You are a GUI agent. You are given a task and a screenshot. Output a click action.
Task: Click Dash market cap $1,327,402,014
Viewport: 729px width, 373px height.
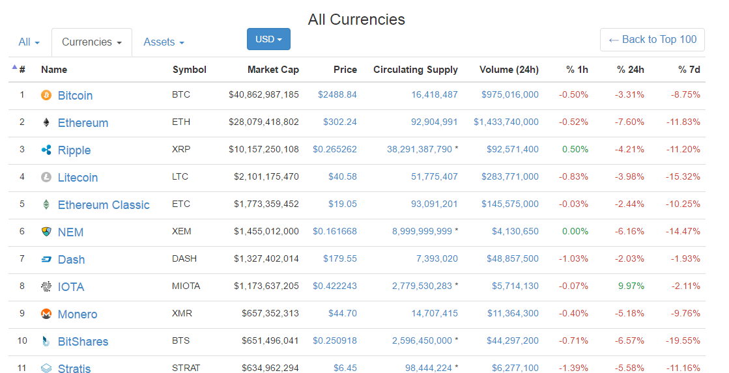[x=266, y=258]
